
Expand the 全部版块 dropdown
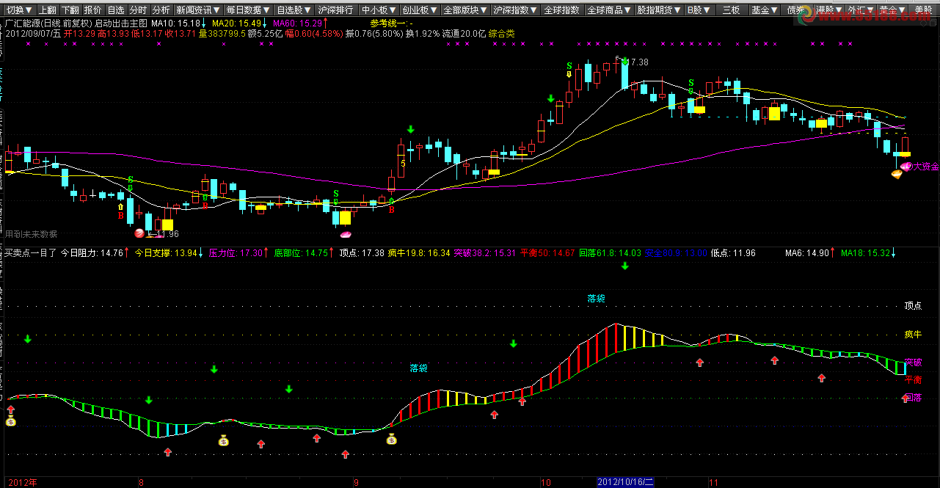[x=466, y=10]
